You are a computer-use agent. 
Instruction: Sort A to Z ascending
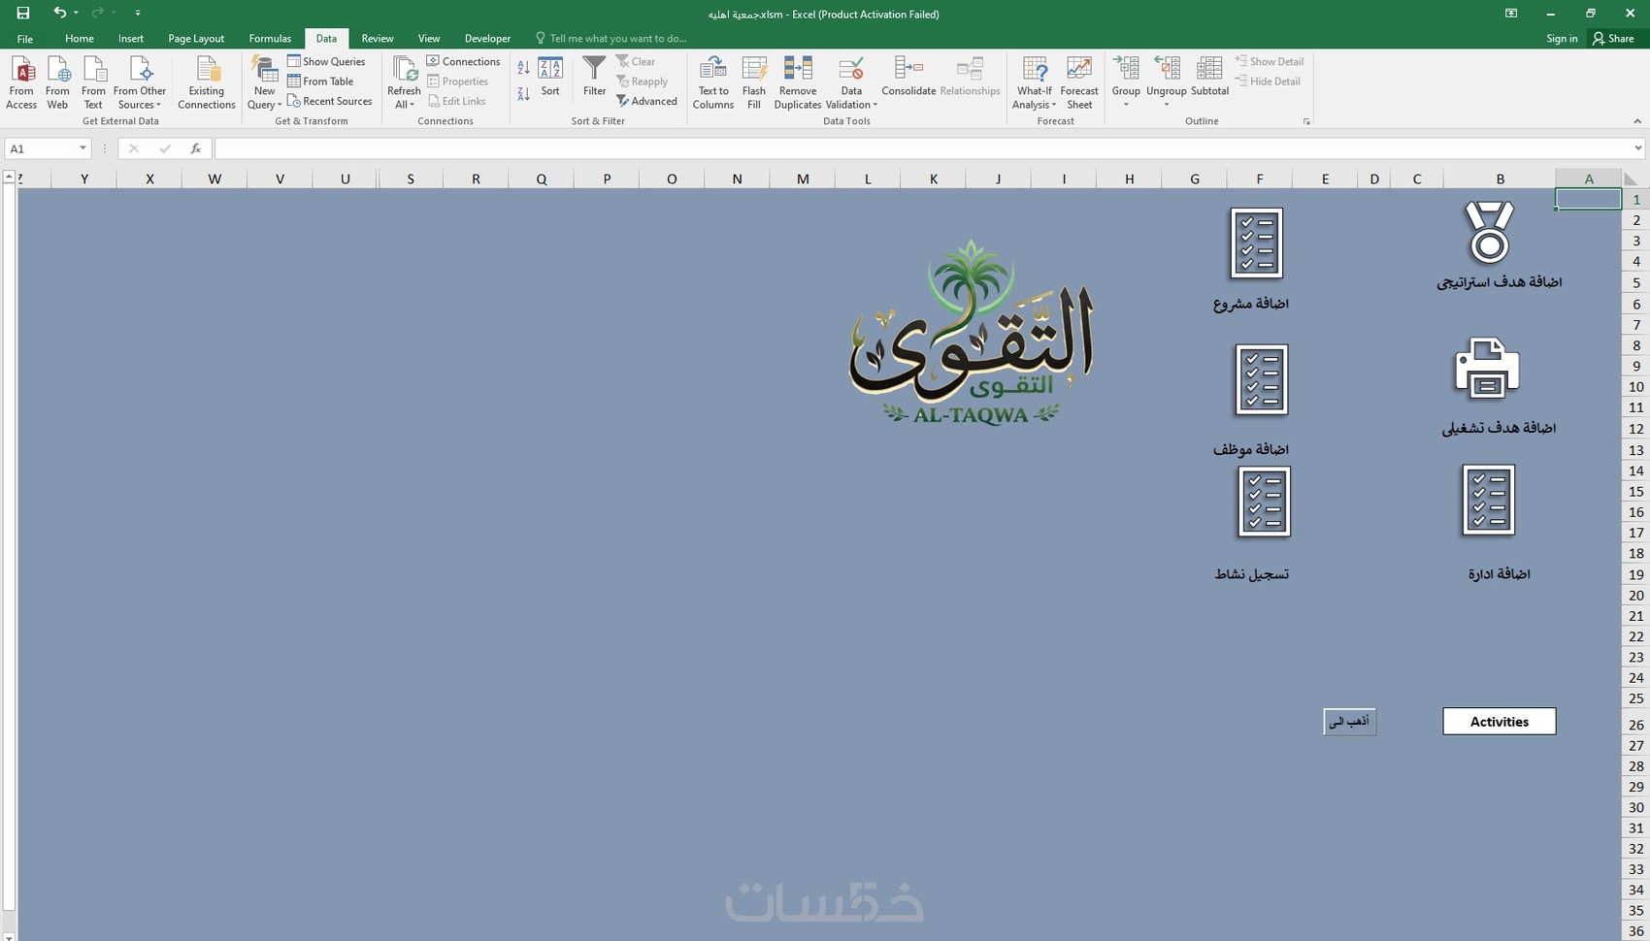[x=523, y=68]
